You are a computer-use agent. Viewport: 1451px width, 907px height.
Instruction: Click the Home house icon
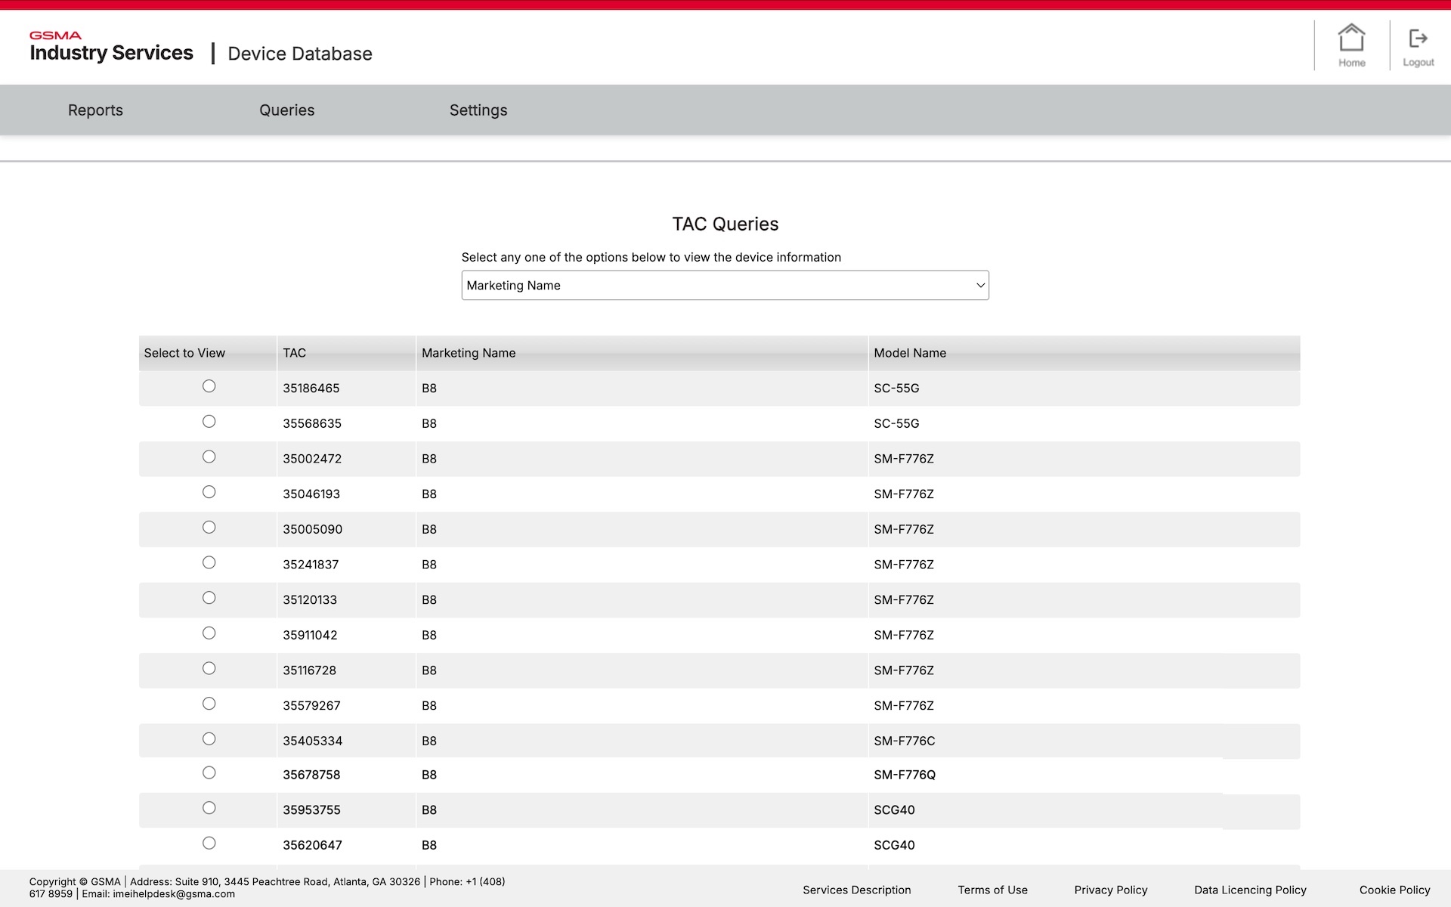click(x=1351, y=39)
